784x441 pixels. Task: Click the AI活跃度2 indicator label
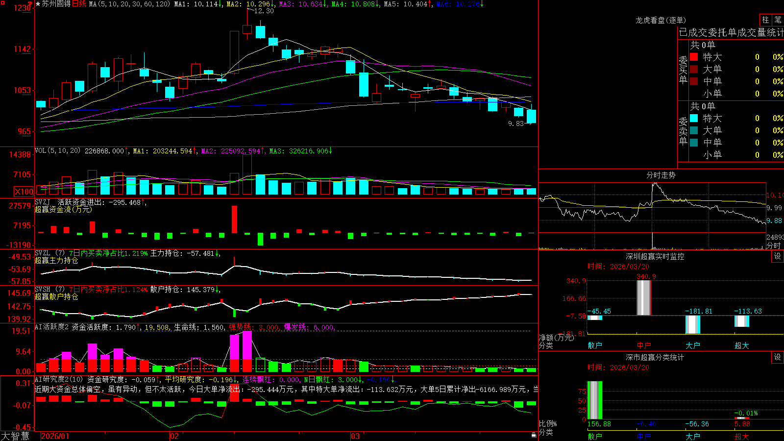click(x=51, y=327)
